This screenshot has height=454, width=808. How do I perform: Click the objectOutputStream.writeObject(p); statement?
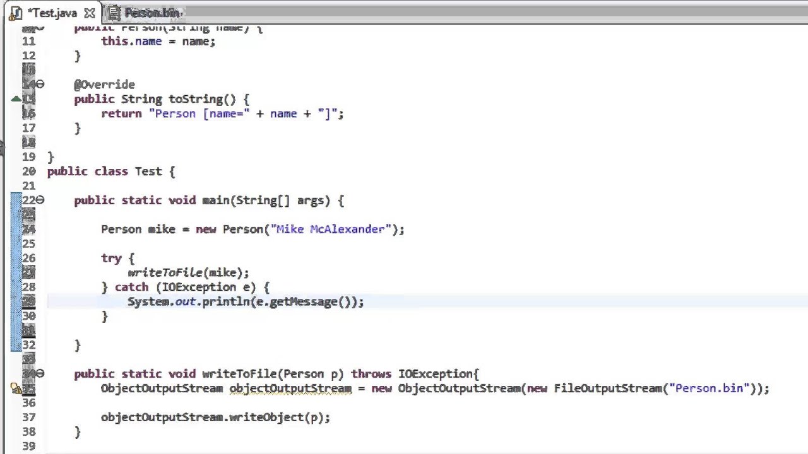pos(215,417)
